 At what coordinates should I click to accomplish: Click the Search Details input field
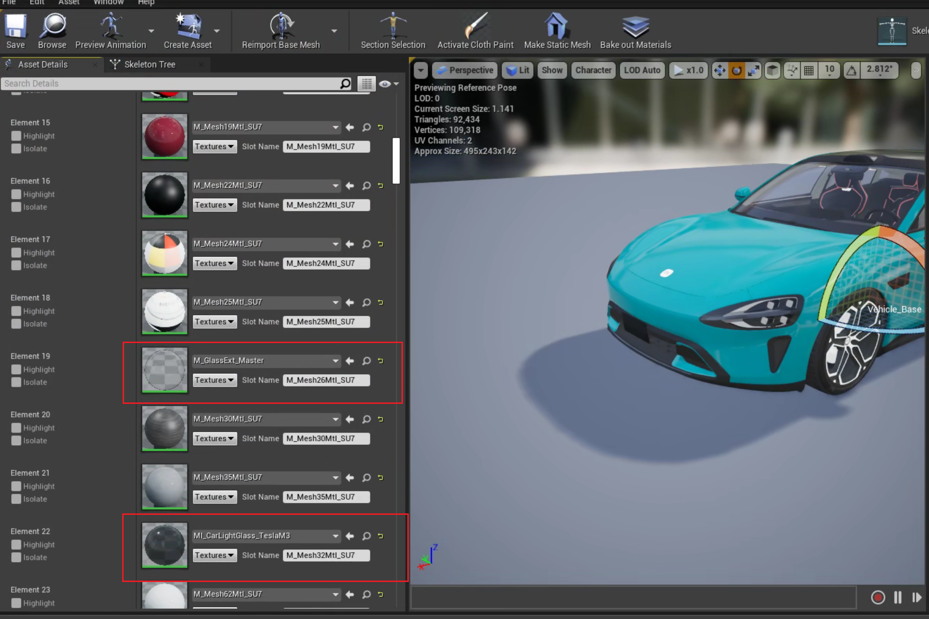pyautogui.click(x=170, y=84)
